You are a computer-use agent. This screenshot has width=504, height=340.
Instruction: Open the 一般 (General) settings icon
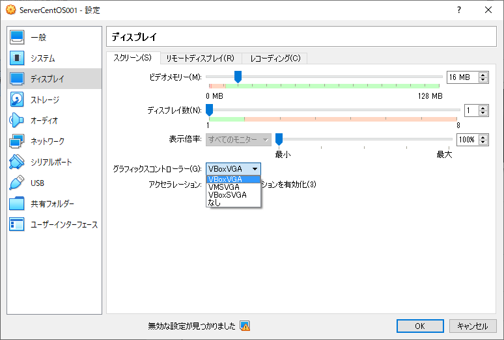17,37
